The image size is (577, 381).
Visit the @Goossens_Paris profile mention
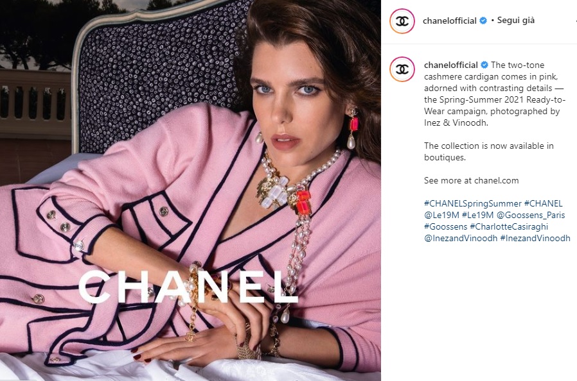point(531,215)
